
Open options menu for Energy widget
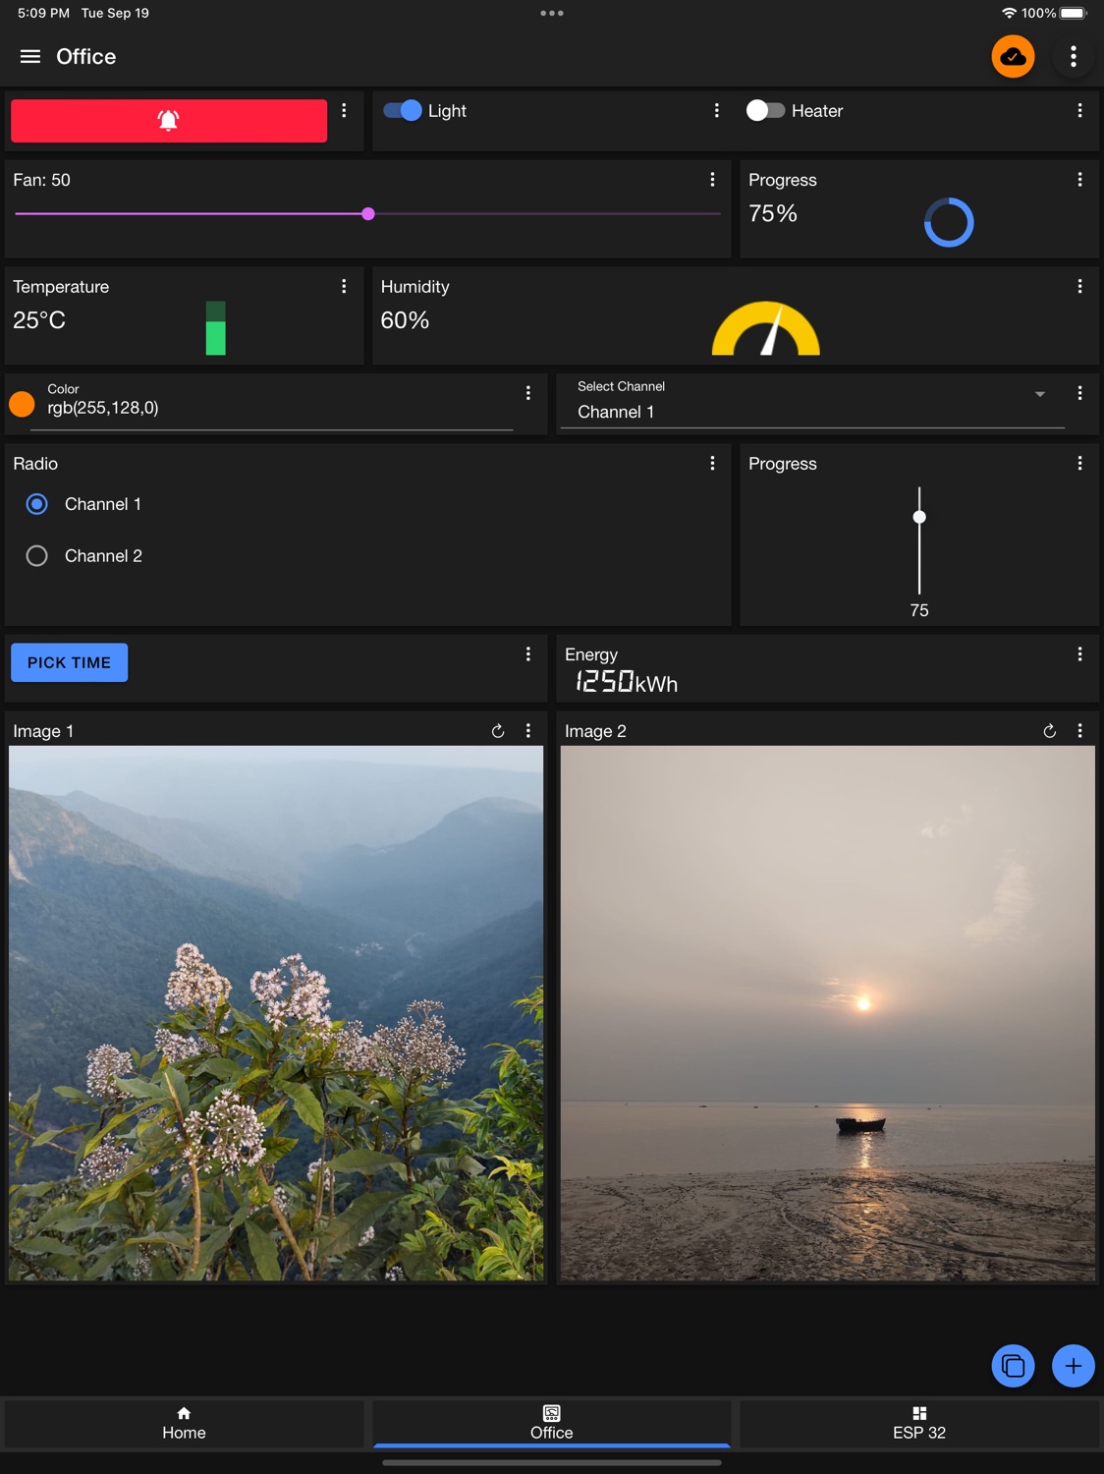coord(1079,654)
